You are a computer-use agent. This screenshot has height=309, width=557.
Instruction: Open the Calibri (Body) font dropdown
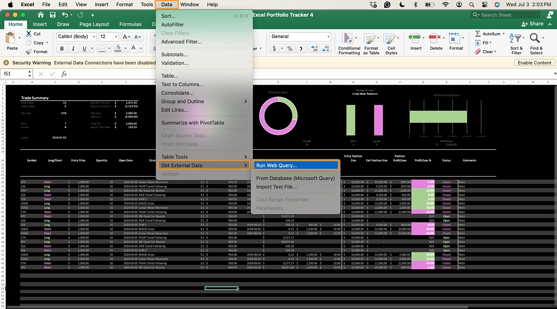coord(94,37)
